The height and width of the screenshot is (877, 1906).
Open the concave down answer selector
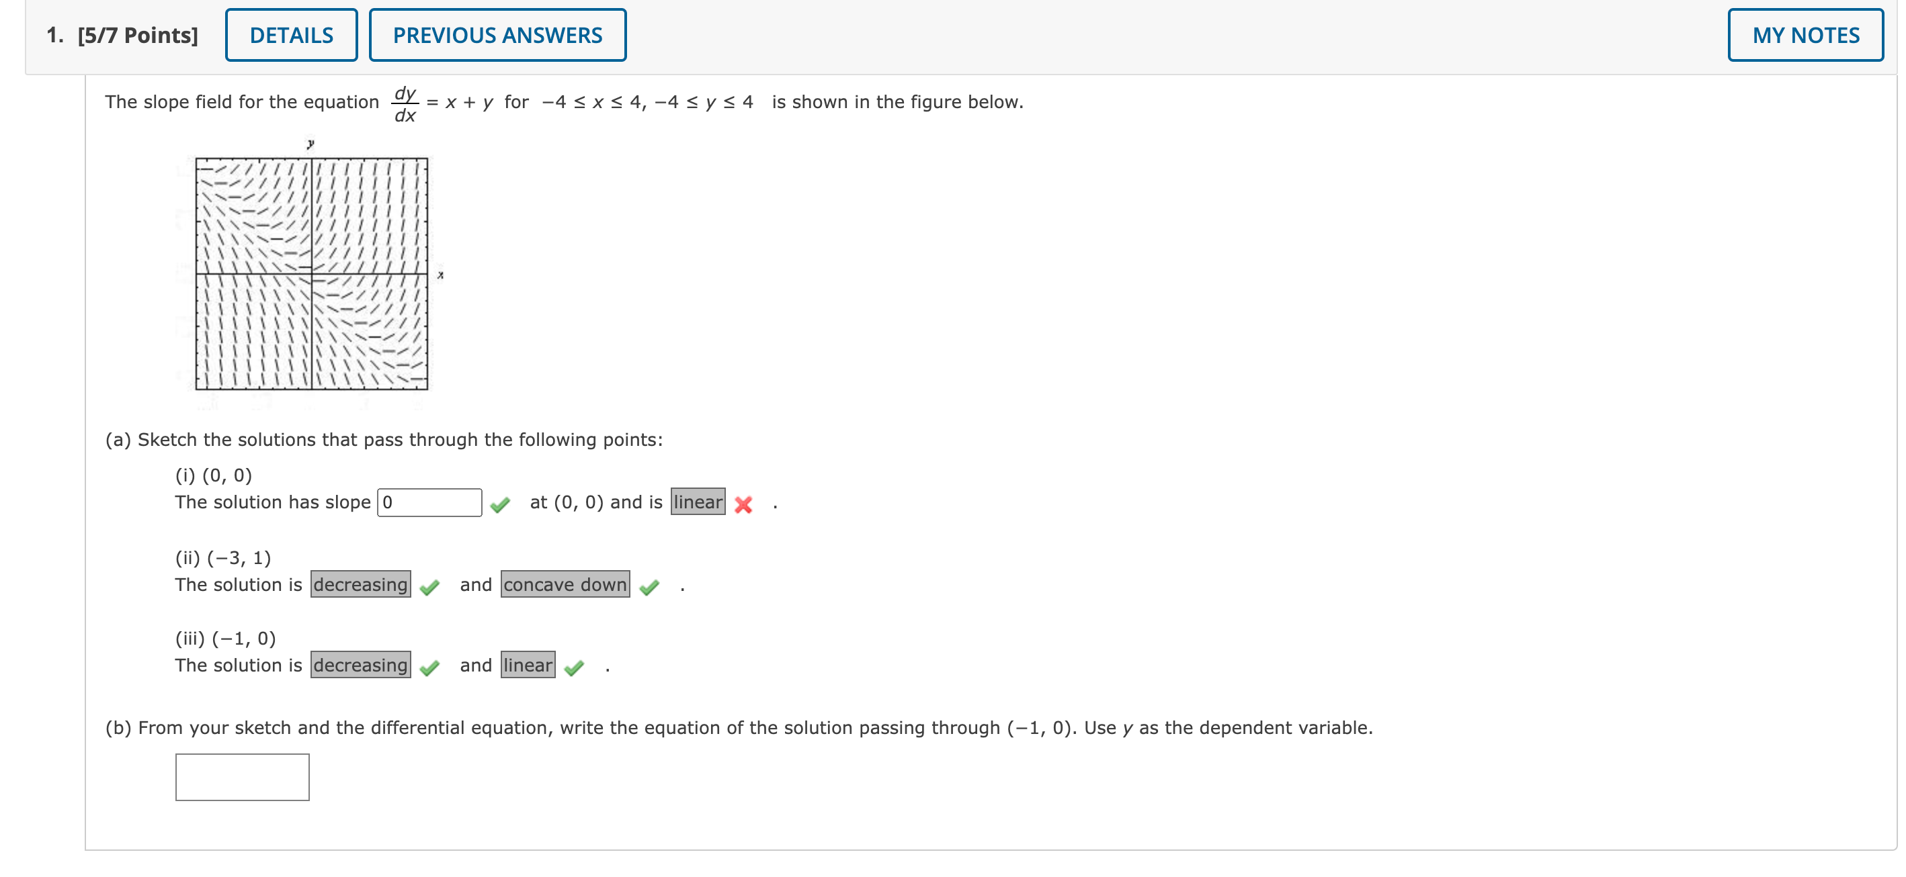tap(565, 585)
